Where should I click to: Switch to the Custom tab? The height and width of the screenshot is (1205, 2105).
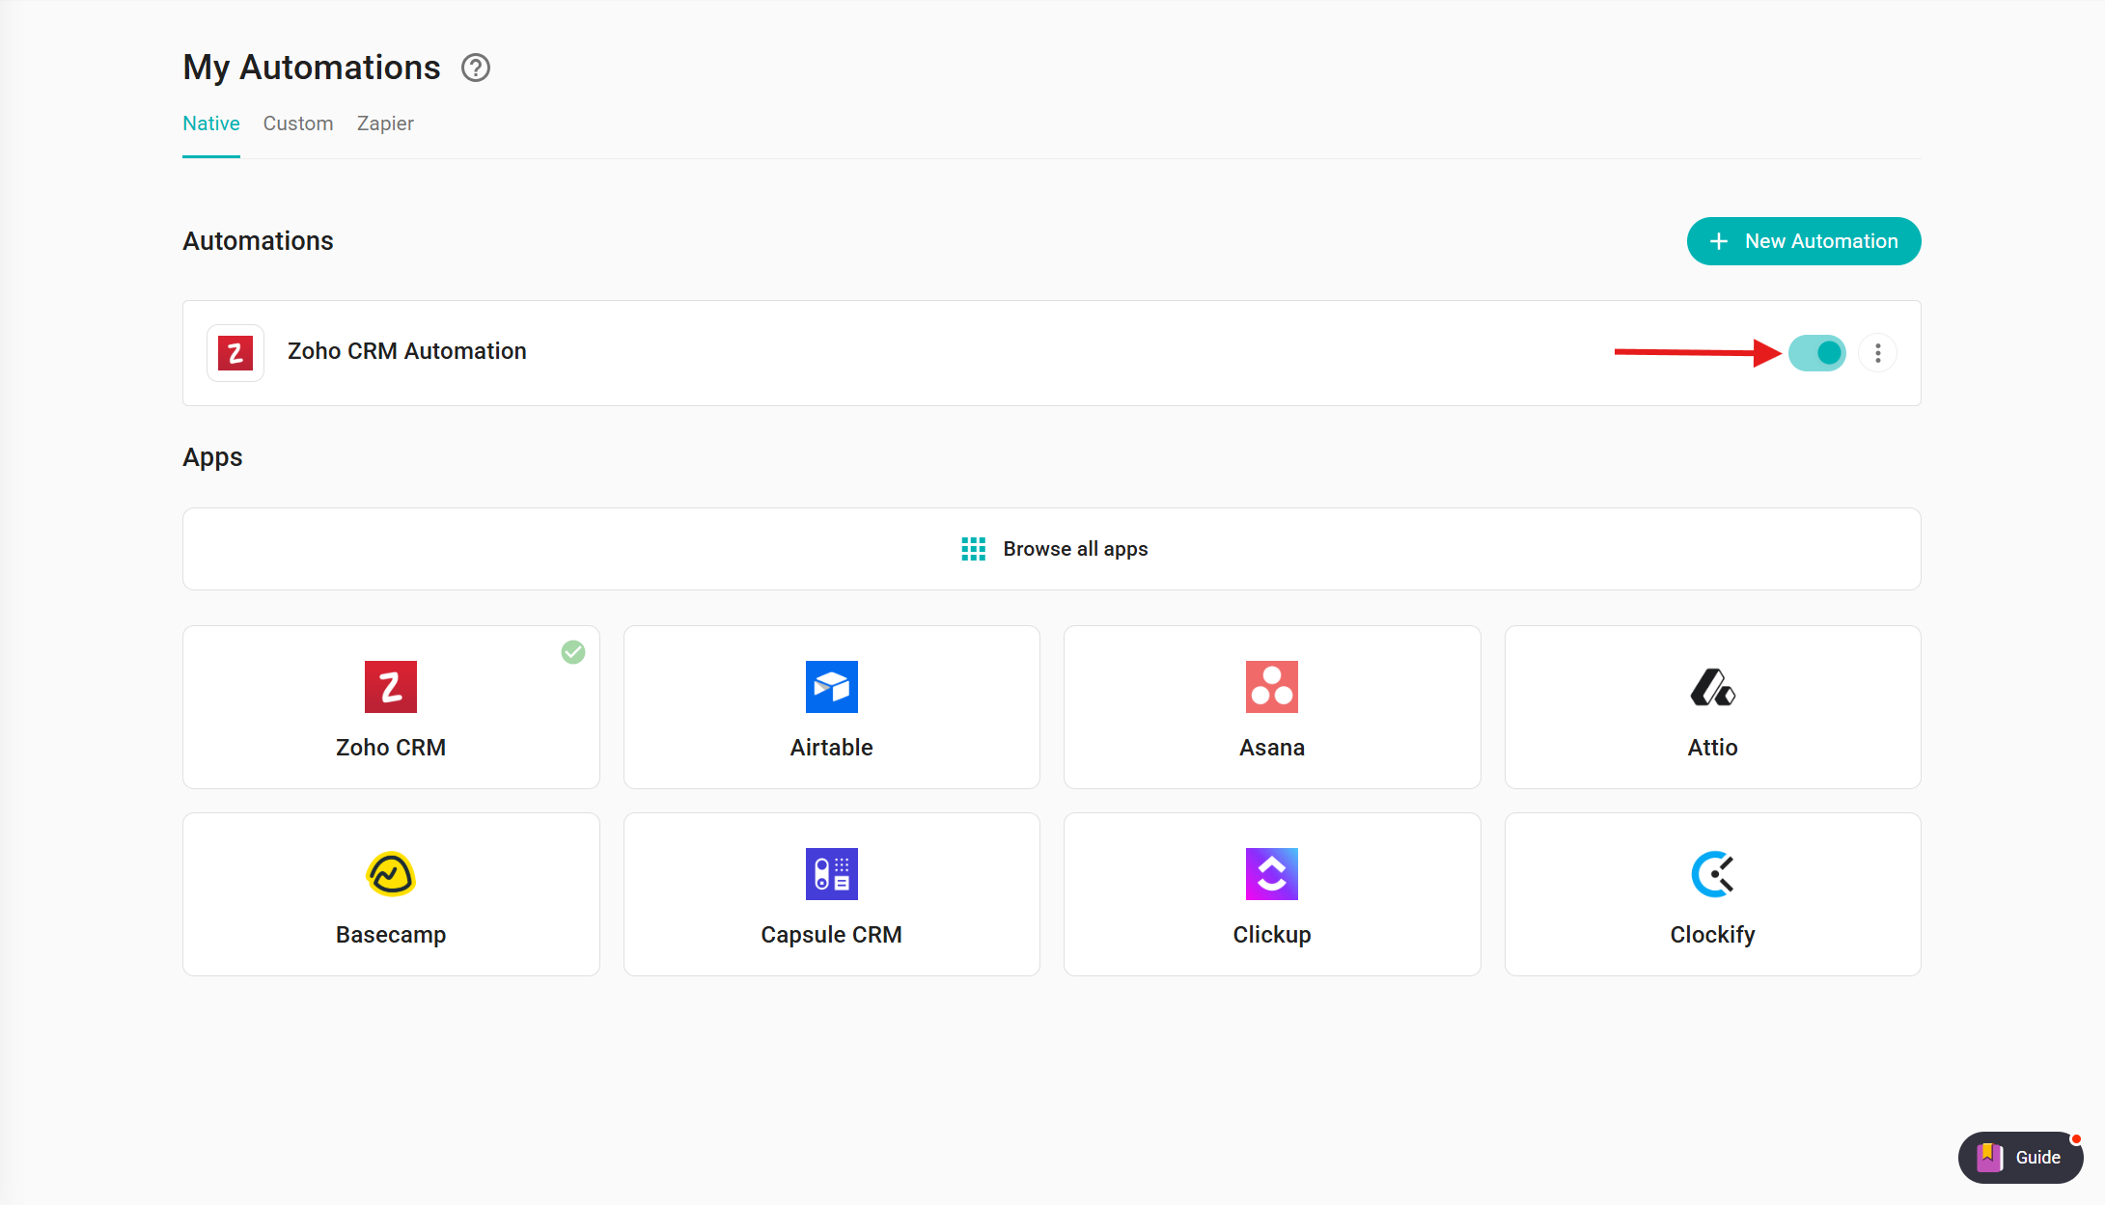pyautogui.click(x=297, y=123)
